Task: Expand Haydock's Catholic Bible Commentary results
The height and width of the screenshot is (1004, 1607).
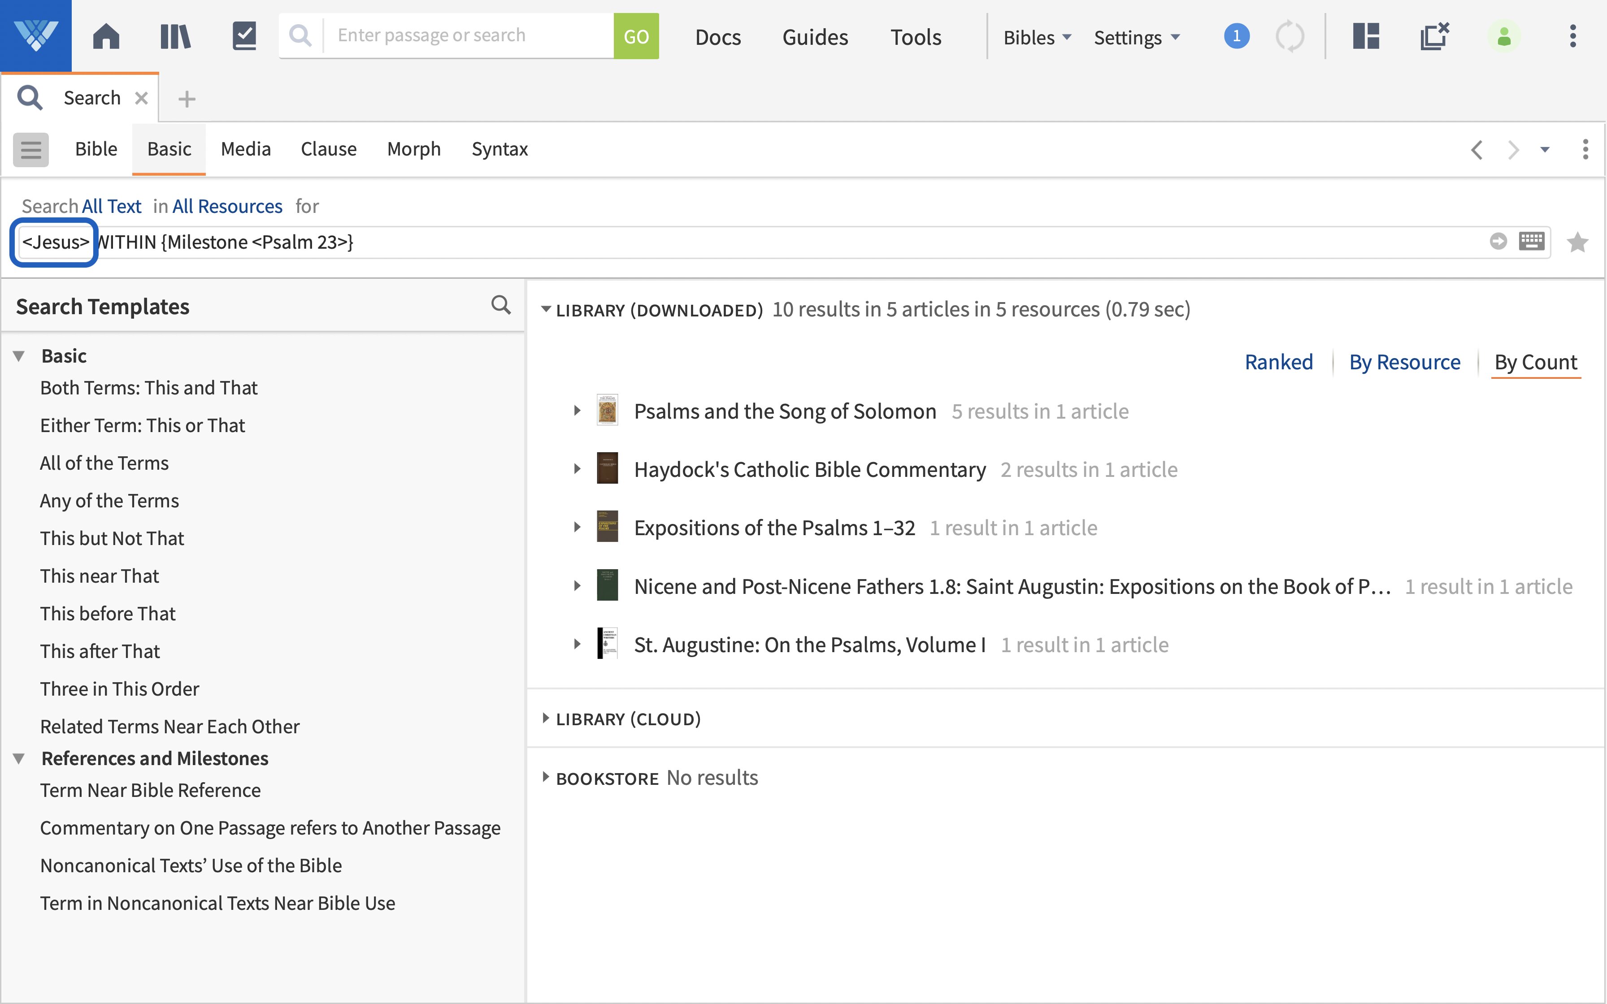Action: (x=577, y=469)
